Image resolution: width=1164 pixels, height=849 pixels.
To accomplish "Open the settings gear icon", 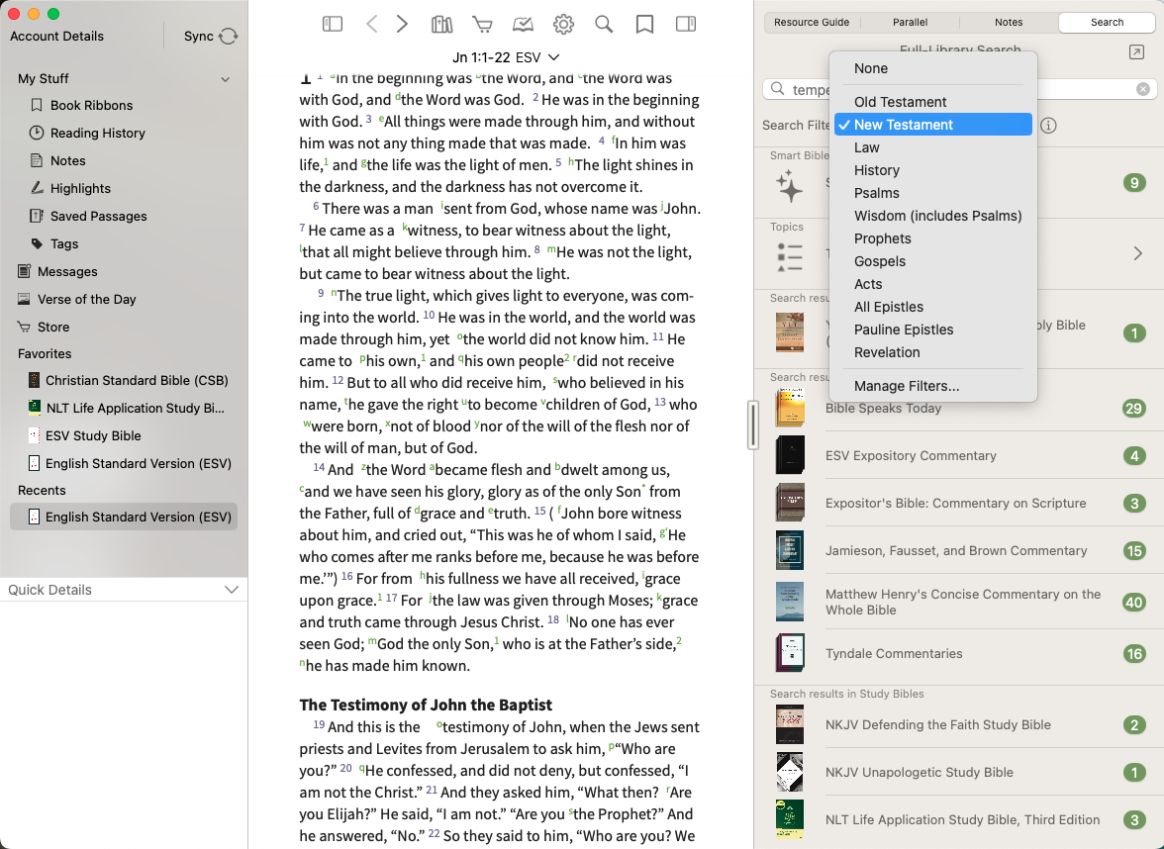I will 563,24.
